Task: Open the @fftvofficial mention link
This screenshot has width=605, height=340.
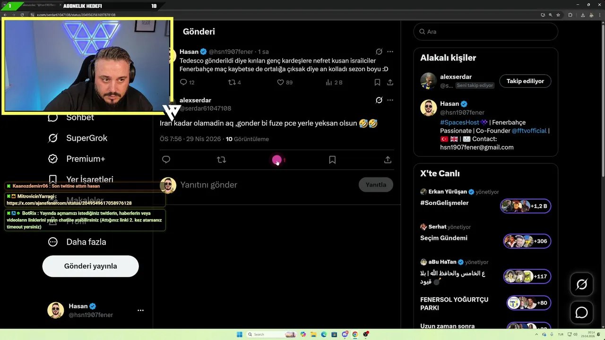Action: (529, 131)
